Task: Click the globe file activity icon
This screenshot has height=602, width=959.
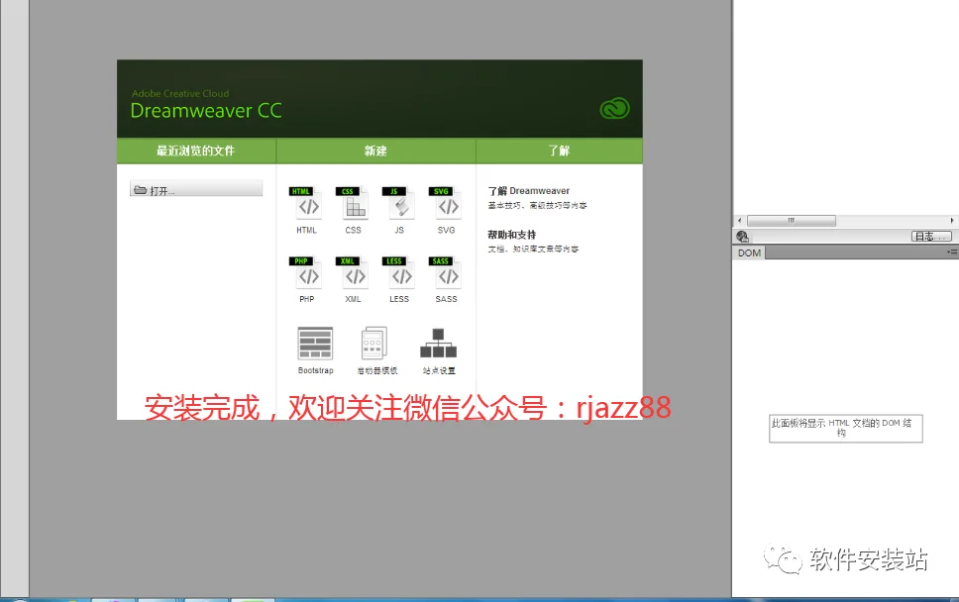Action: [x=742, y=237]
